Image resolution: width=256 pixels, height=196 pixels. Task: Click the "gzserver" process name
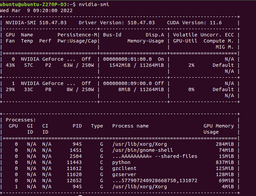124,174
